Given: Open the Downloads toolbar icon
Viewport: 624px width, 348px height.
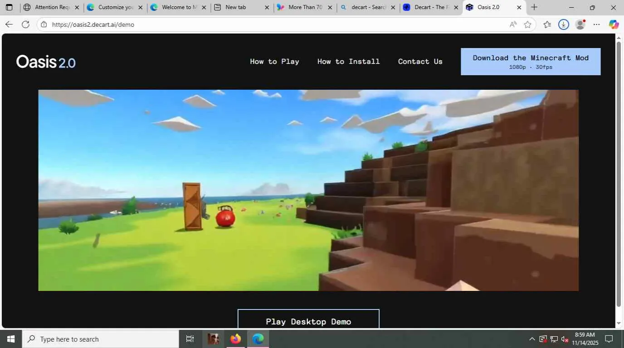Looking at the screenshot, I should [x=564, y=24].
